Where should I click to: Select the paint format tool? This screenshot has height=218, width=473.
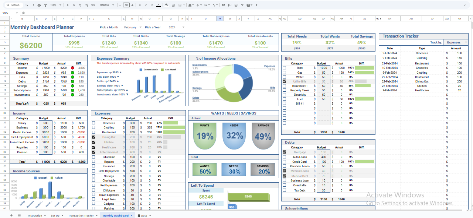tap(45, 5)
